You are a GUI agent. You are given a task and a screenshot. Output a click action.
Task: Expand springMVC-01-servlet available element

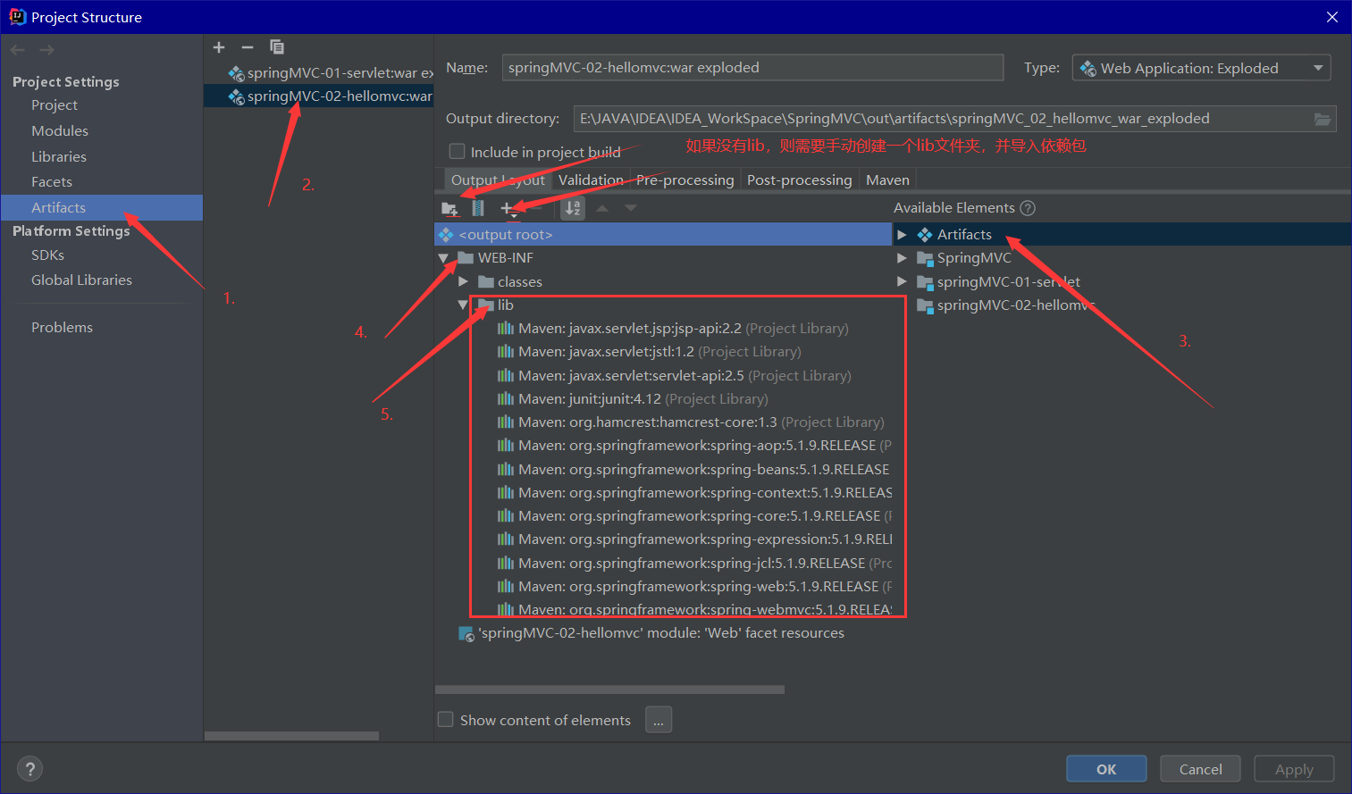(x=902, y=282)
